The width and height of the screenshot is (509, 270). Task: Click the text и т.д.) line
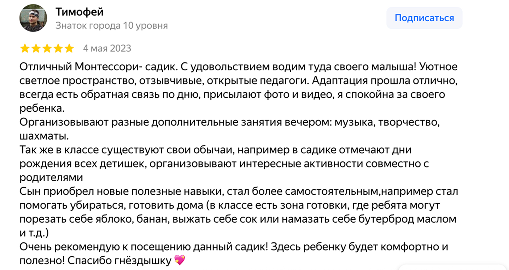click(x=34, y=233)
